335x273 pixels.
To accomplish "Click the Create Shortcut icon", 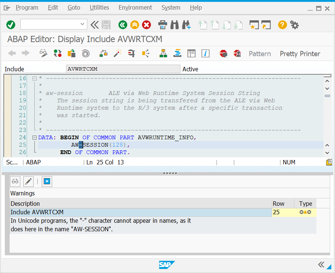I will (x=266, y=25).
